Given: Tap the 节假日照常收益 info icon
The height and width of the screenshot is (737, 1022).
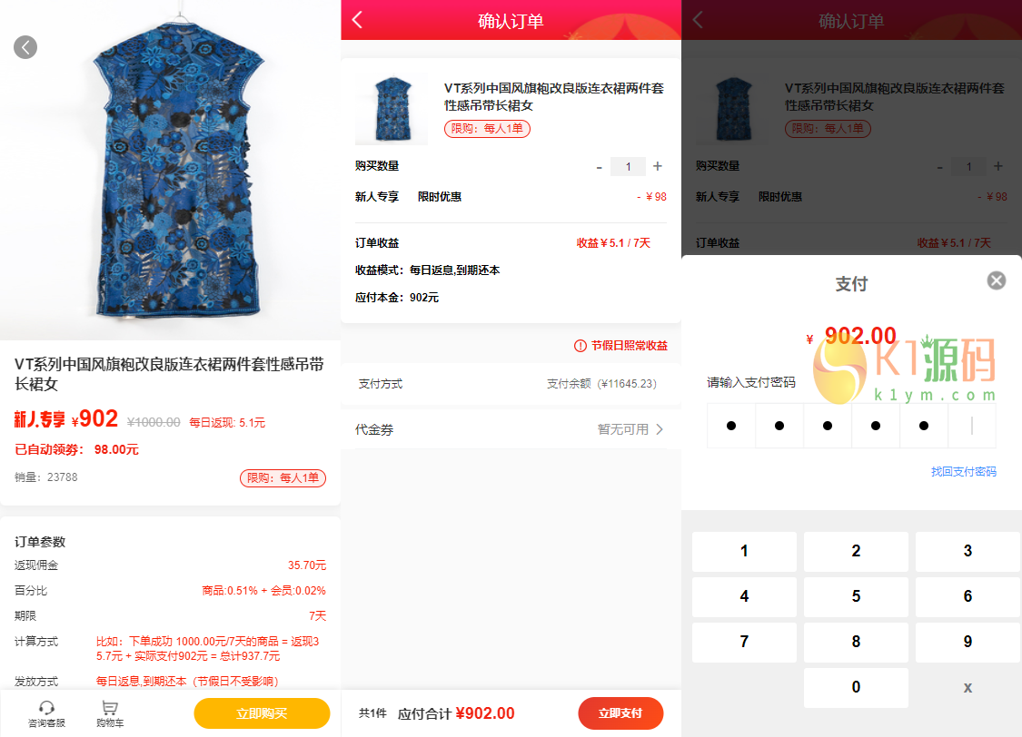Looking at the screenshot, I should click(580, 346).
